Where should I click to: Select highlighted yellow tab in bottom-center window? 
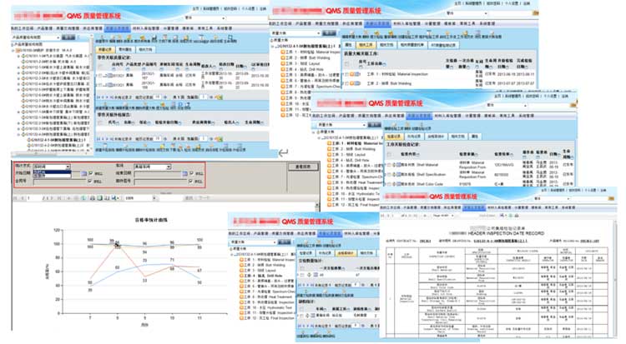click(x=346, y=253)
